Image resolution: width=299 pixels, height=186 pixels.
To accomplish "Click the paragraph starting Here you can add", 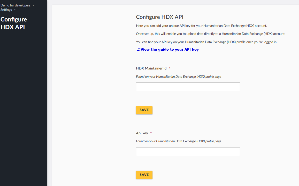I will (201, 26).
